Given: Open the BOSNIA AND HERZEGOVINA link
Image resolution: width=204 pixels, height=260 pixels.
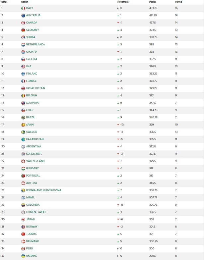Looking at the screenshot, I should [x=43, y=190].
